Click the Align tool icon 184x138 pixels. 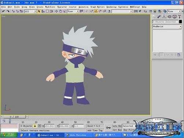[140, 11]
